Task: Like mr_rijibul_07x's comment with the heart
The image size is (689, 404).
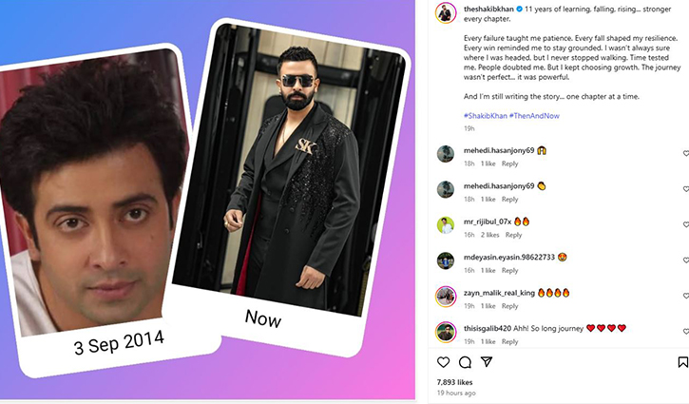Action: (685, 224)
